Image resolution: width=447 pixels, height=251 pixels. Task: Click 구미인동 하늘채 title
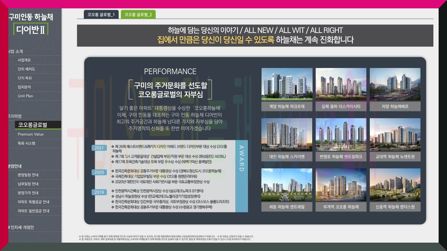(x=31, y=17)
